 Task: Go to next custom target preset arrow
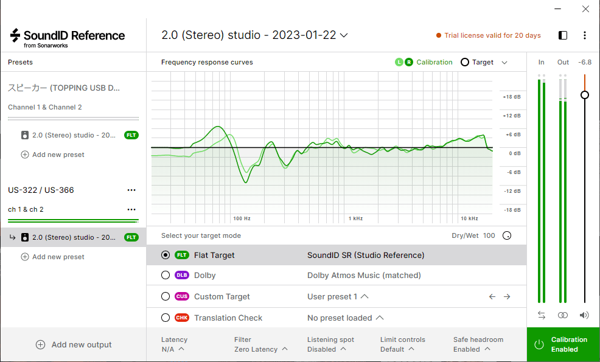point(507,297)
